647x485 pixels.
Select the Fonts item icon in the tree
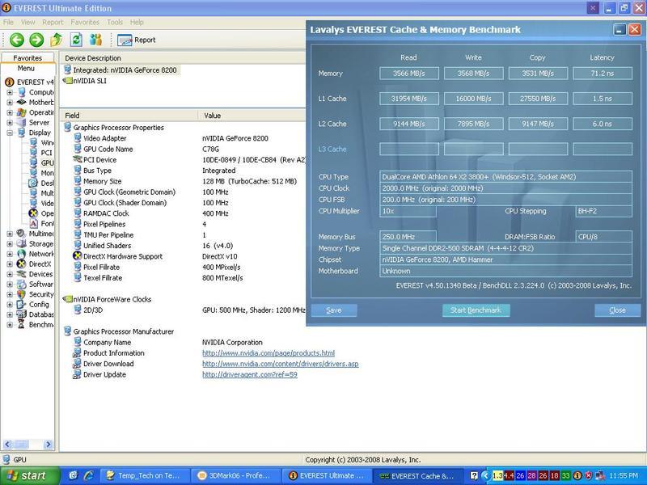(x=33, y=224)
